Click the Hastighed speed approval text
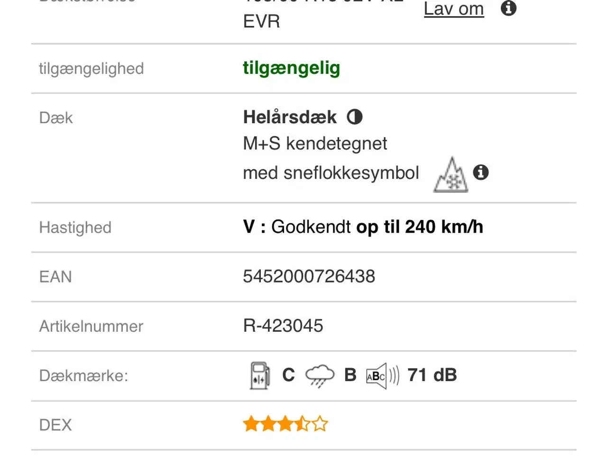 pyautogui.click(x=363, y=227)
